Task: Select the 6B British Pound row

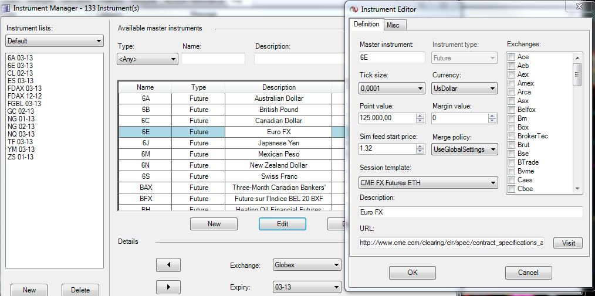Action: coord(231,110)
